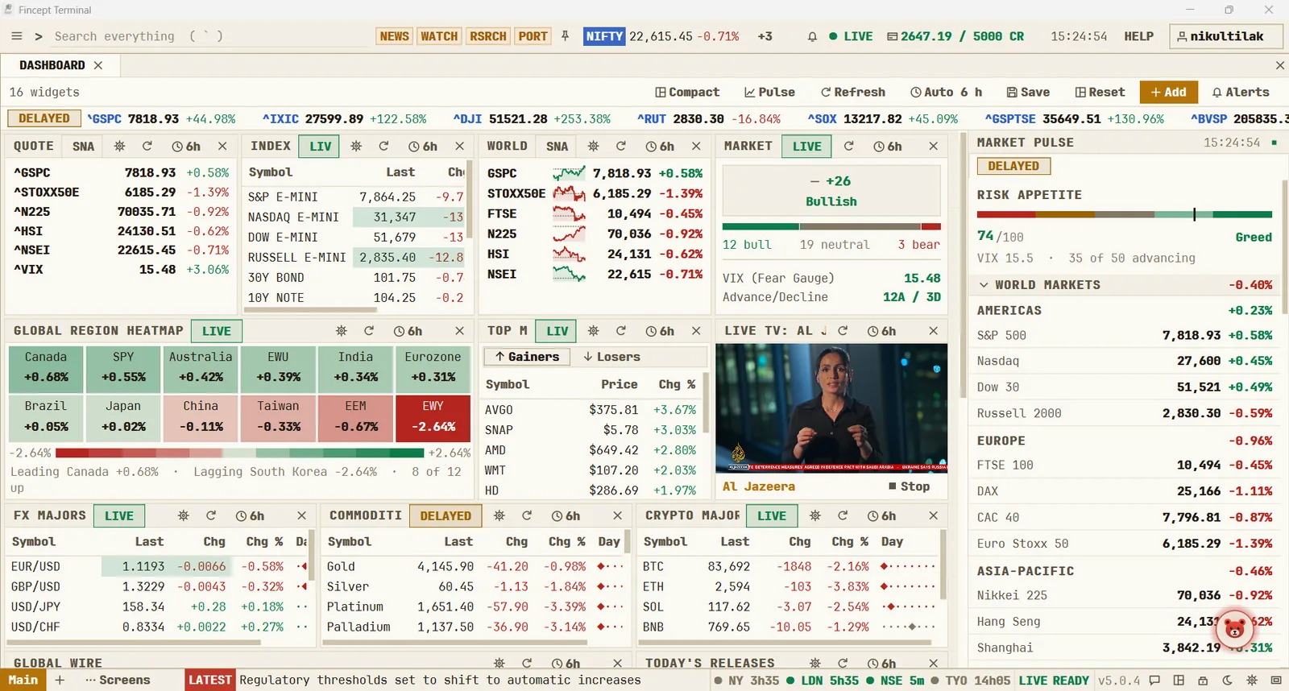The image size is (1289, 691).
Task: Refresh the Global Region Heatmap widget
Action: (x=369, y=331)
